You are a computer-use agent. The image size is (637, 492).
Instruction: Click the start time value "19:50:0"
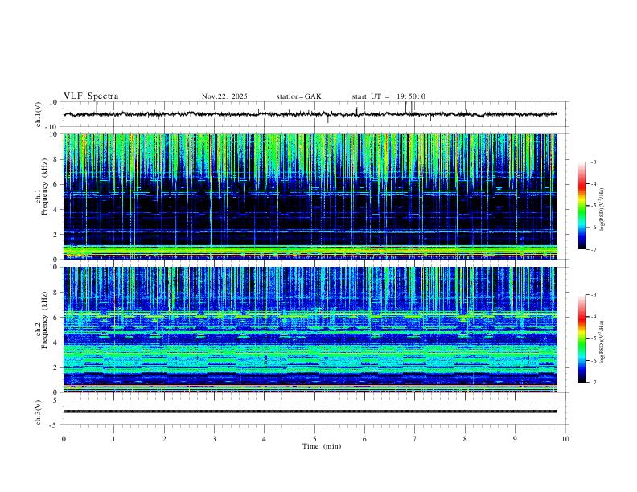point(411,96)
